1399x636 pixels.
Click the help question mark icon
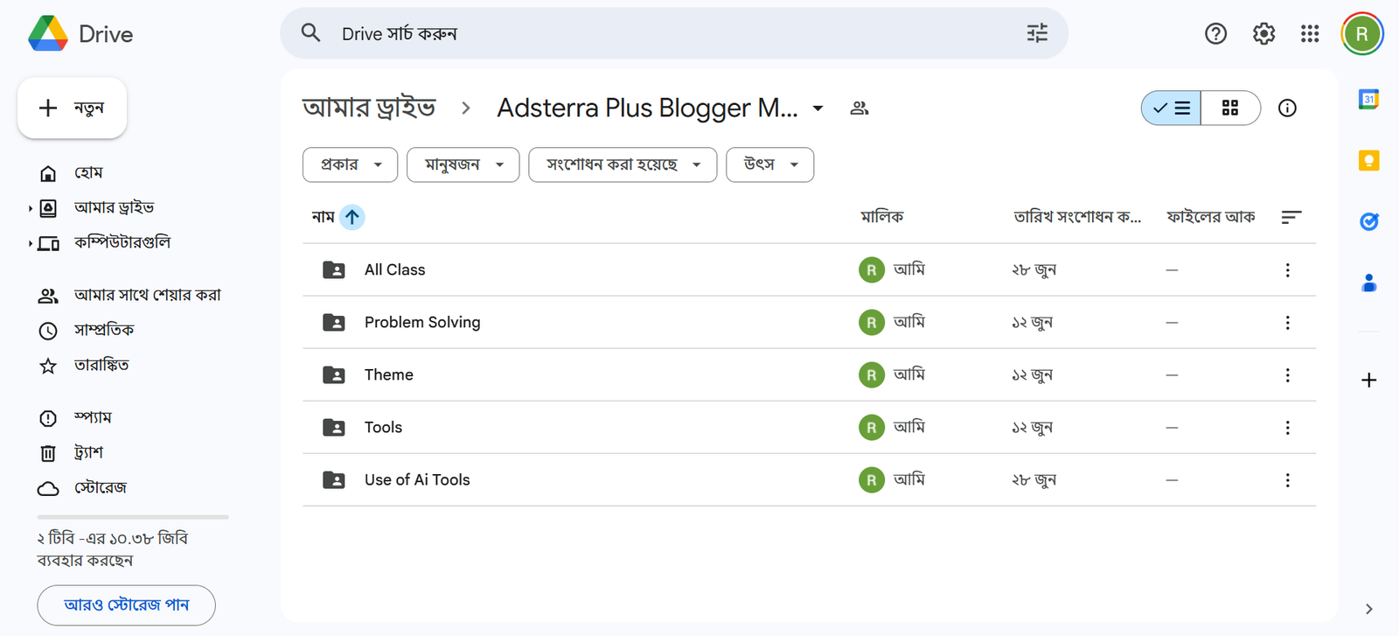1215,34
